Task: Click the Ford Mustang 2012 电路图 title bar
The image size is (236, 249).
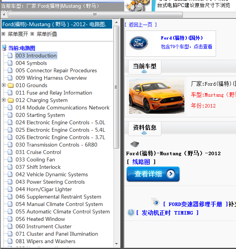Action: coord(57,24)
